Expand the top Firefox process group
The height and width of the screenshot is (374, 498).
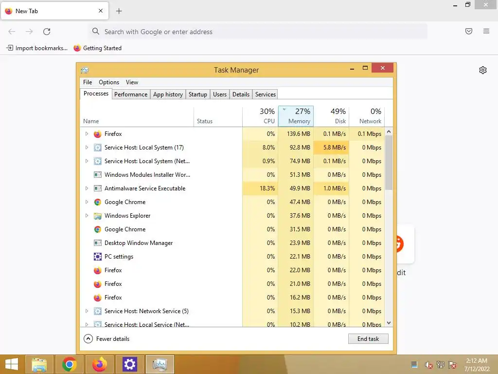click(x=87, y=134)
